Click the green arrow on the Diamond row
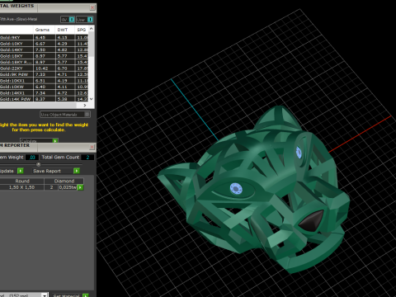The width and height of the screenshot is (396, 297). point(80,187)
